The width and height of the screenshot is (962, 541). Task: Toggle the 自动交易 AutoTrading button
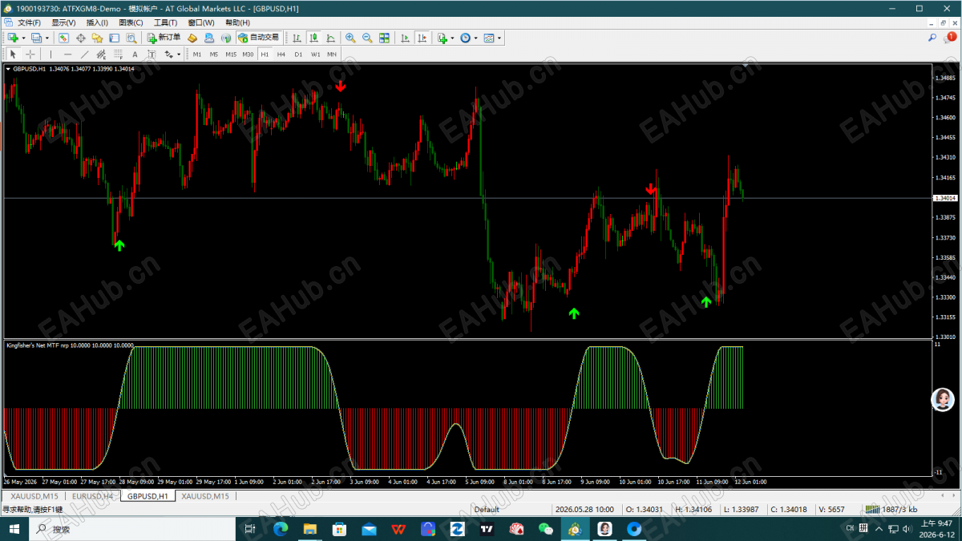(x=258, y=38)
